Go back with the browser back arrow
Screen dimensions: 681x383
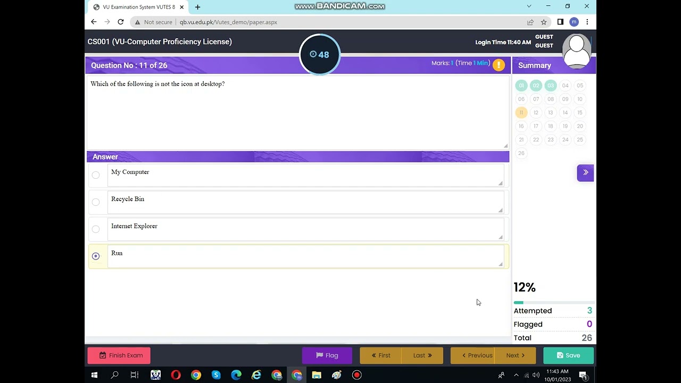click(x=94, y=22)
